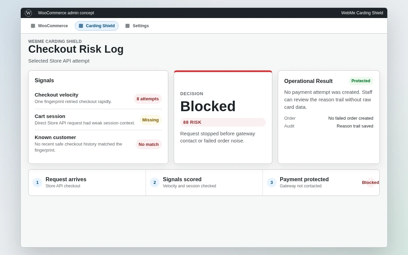The height and width of the screenshot is (255, 408).
Task: Click the No match badge
Action: coord(149,144)
